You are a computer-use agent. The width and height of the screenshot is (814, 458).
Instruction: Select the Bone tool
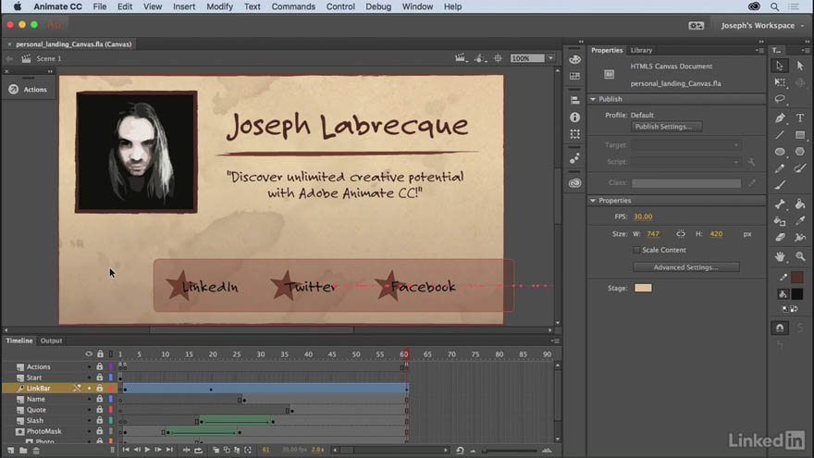[780, 204]
